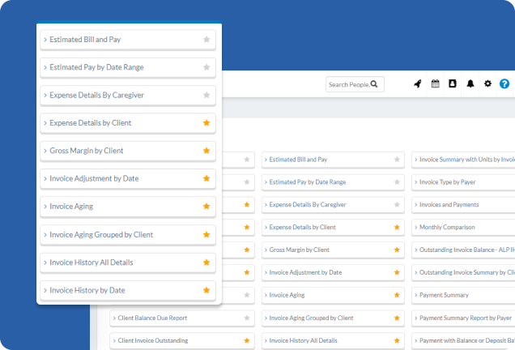Open Payment Summary report label

point(444,295)
